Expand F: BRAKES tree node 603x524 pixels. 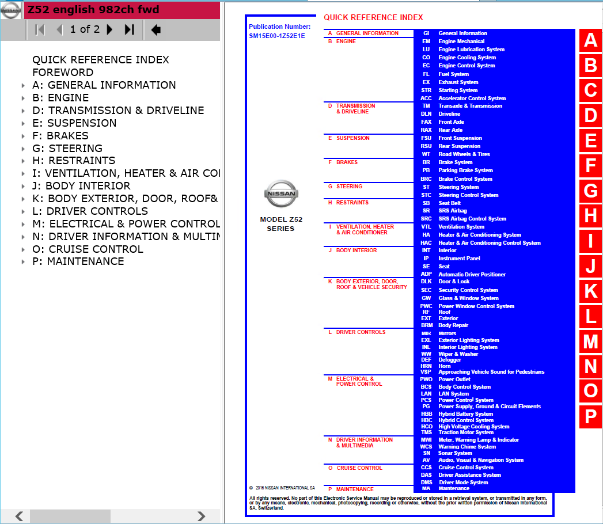pos(23,136)
